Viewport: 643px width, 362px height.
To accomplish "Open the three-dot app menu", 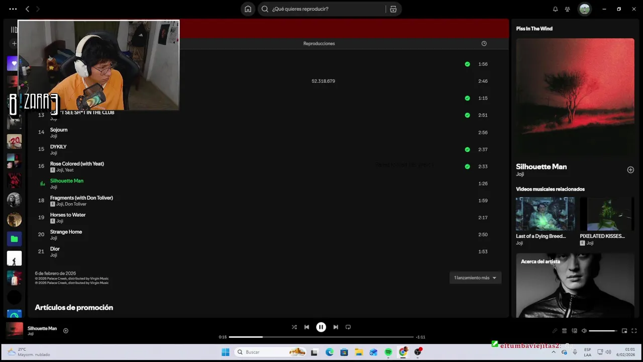I will coord(13,9).
